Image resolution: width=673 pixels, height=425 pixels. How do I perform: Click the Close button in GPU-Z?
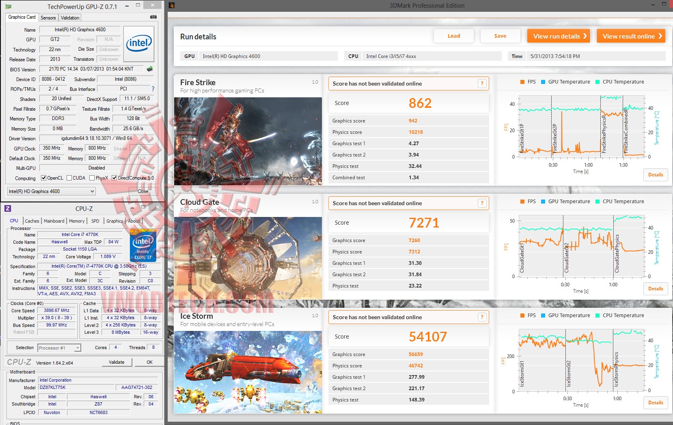pos(143,191)
